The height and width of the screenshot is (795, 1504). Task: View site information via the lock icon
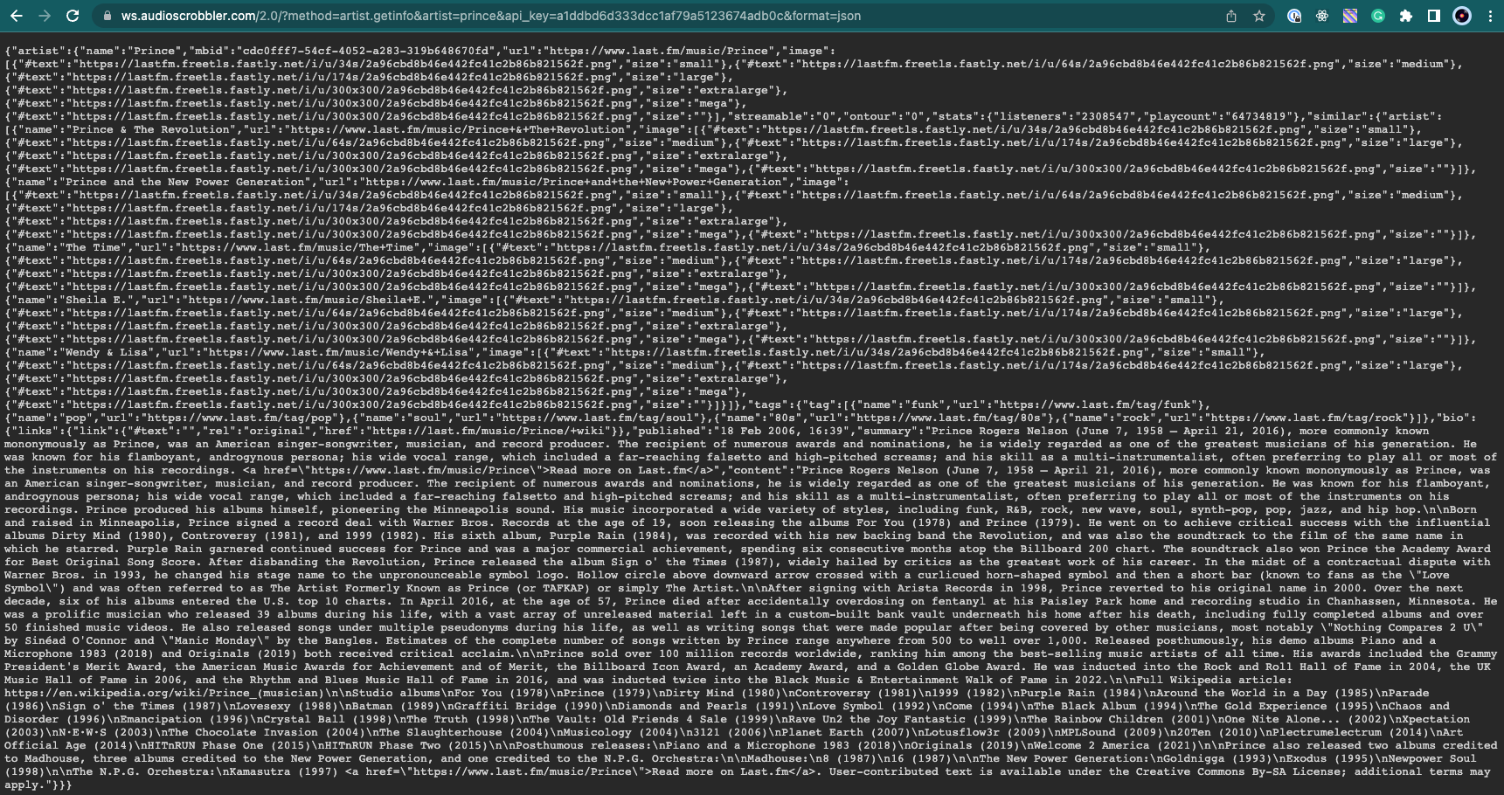[107, 16]
